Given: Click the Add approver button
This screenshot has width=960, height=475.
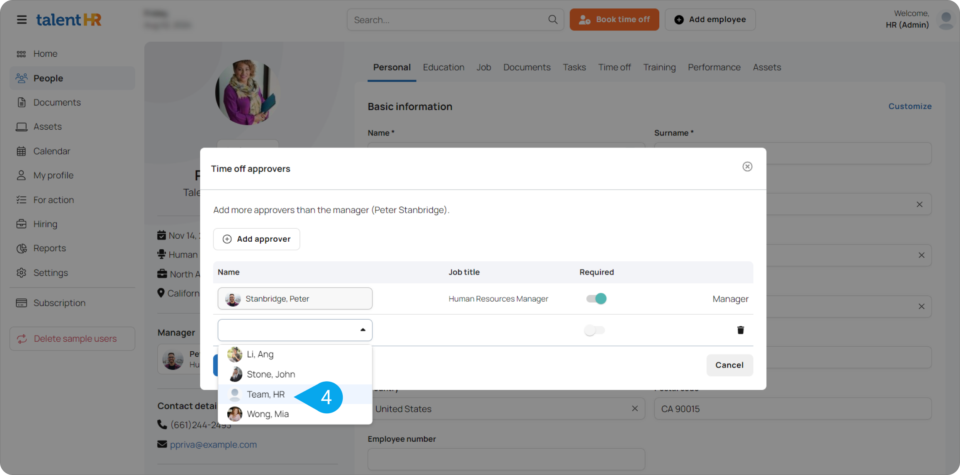Looking at the screenshot, I should pyautogui.click(x=256, y=239).
